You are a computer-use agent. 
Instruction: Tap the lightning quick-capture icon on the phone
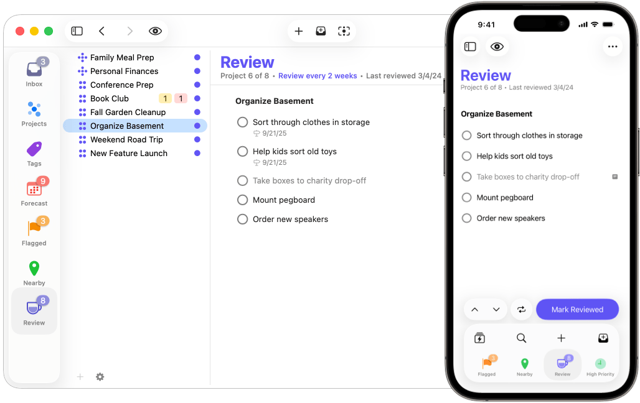point(479,338)
